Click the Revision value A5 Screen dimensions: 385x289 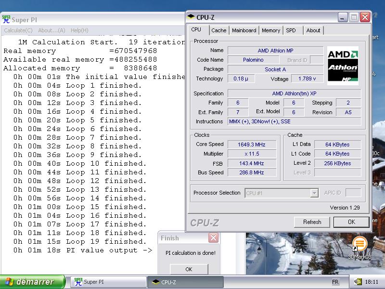[x=348, y=112]
